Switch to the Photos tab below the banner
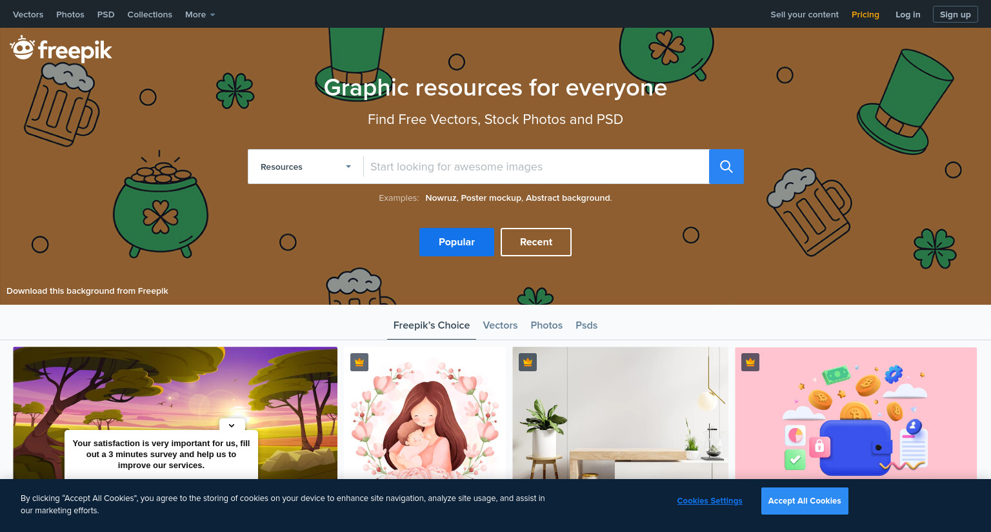Screen dimensions: 991x532 pos(546,325)
